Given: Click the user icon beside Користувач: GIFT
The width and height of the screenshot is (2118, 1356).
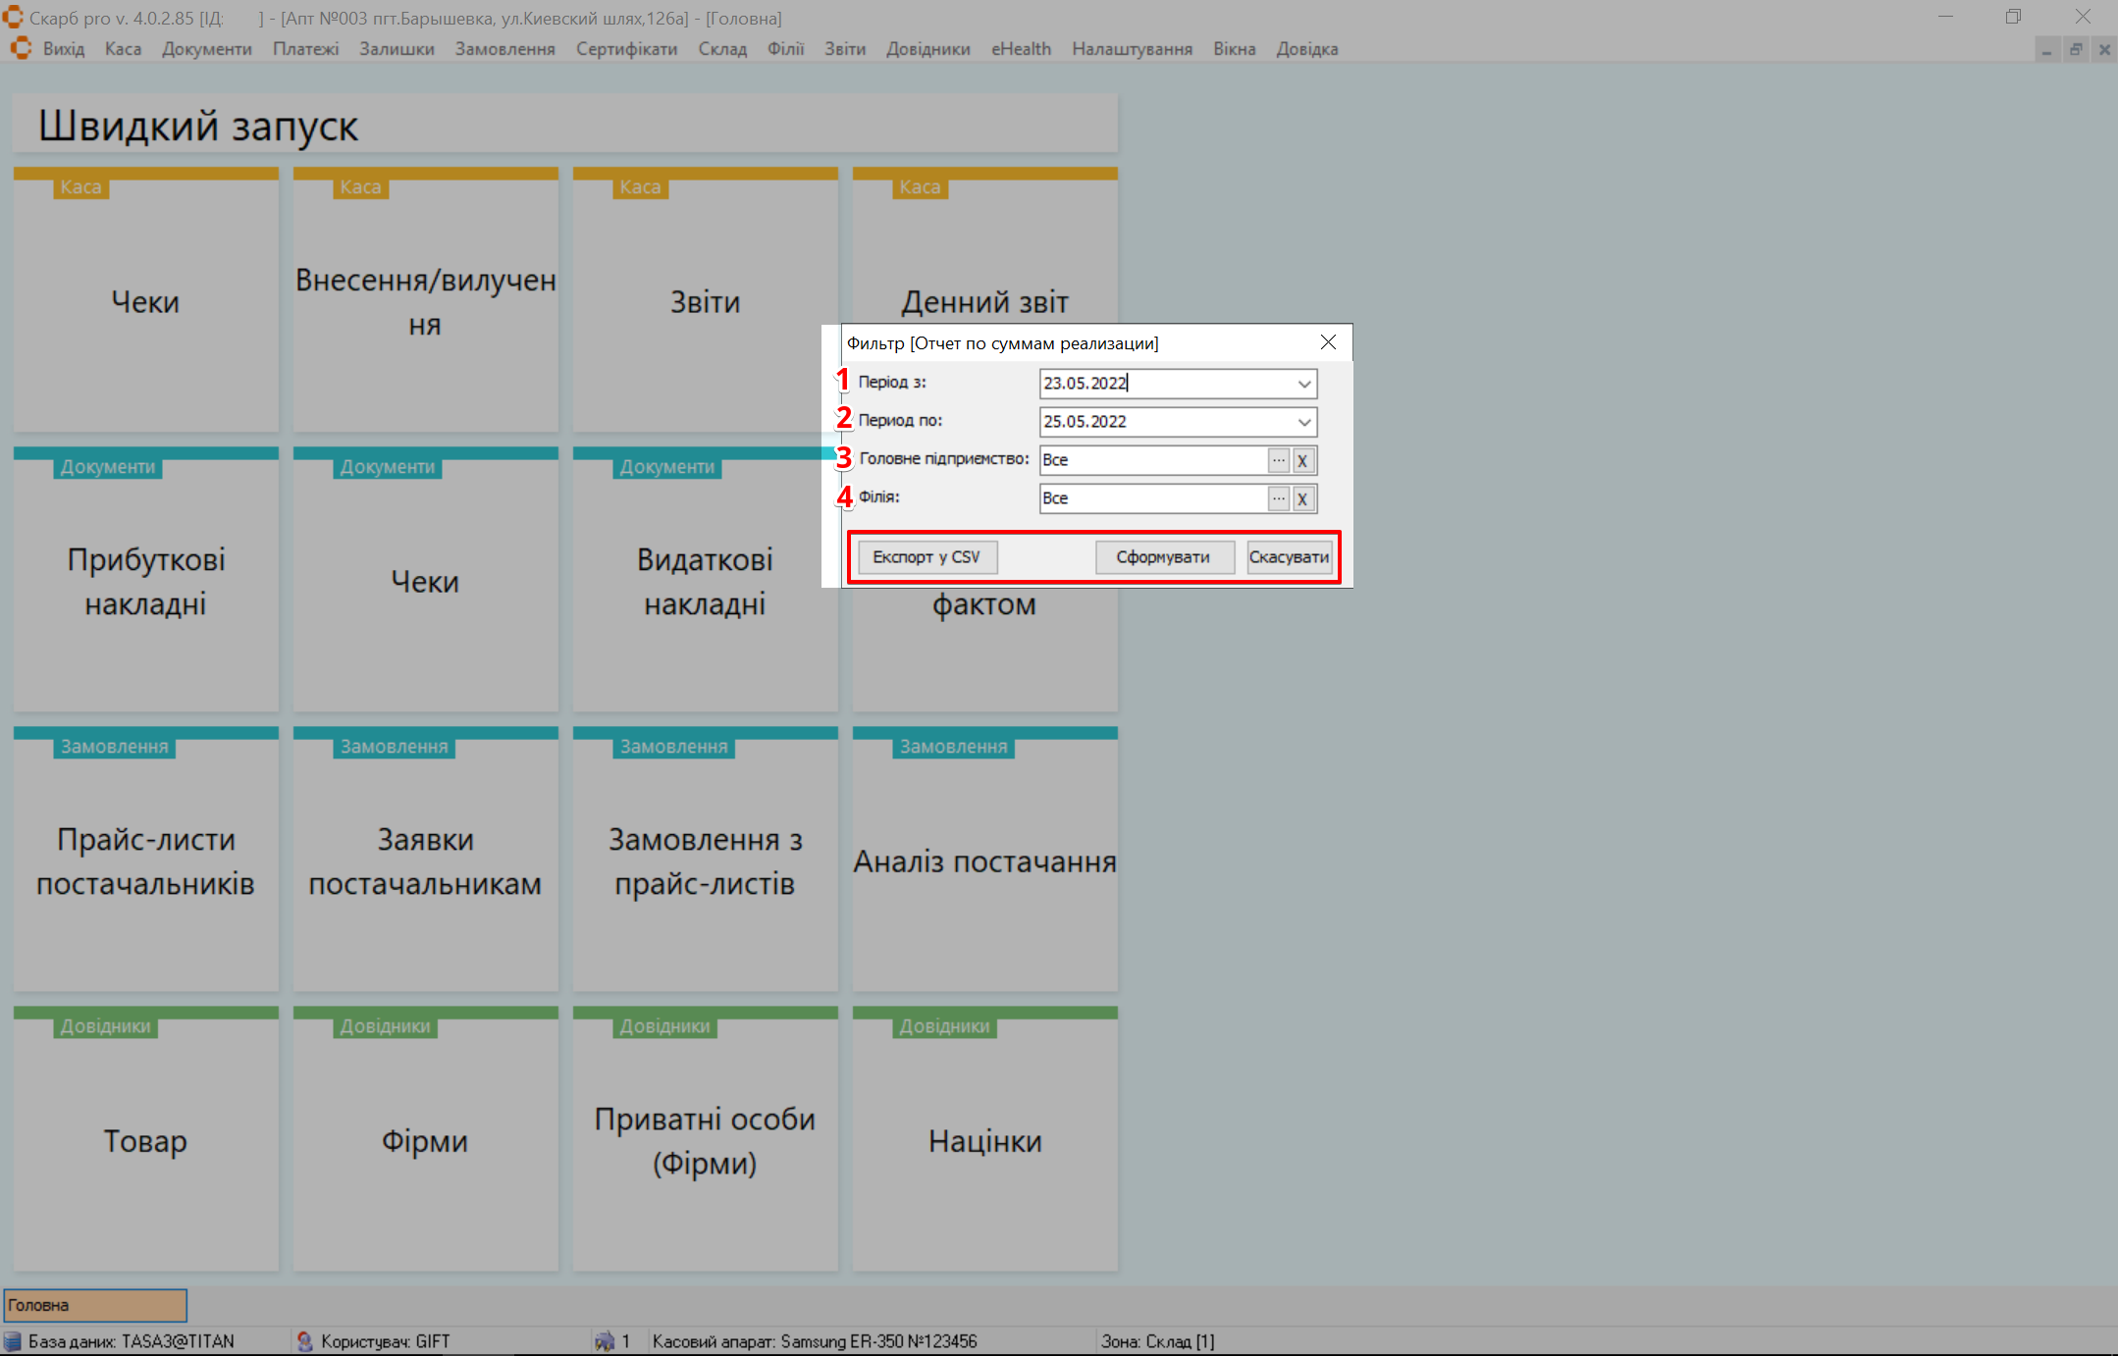Looking at the screenshot, I should click(x=305, y=1341).
